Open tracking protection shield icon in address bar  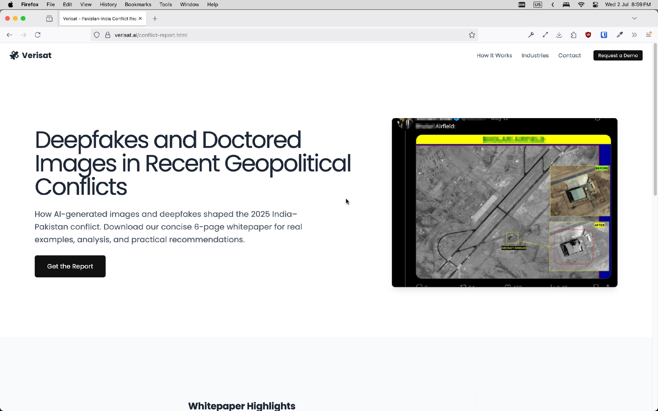tap(97, 35)
